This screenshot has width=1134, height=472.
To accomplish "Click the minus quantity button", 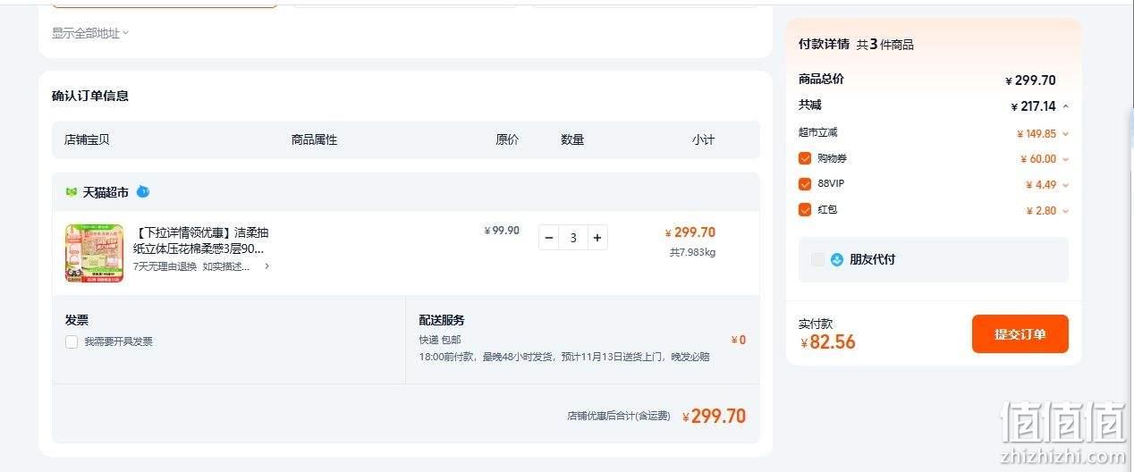I will [549, 238].
